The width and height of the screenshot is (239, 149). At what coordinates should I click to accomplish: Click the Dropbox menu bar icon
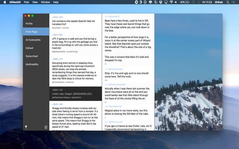tap(161, 2)
